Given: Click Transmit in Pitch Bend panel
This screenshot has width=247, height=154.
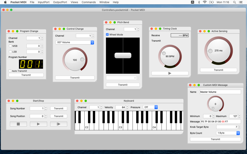Looking at the screenshot, I should (123, 85).
